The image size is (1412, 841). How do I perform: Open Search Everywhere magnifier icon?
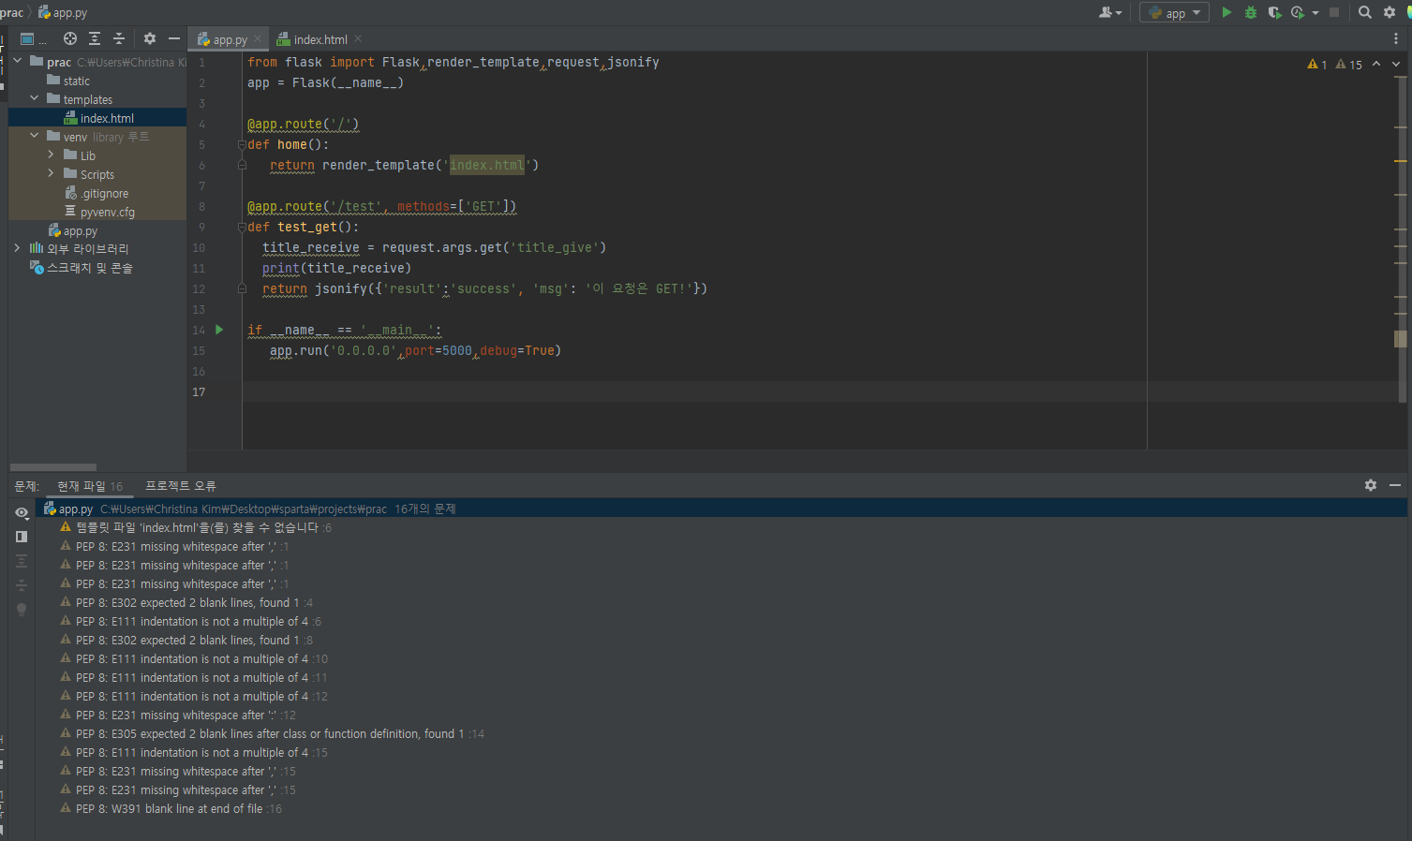click(x=1365, y=12)
